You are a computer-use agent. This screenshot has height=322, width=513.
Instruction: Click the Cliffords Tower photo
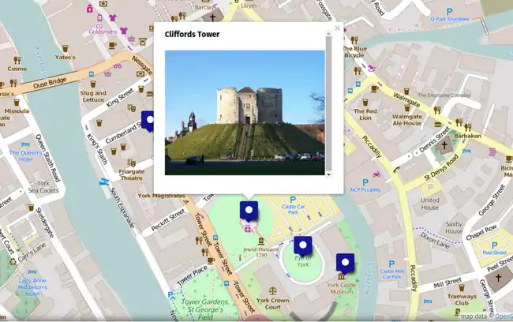[244, 112]
